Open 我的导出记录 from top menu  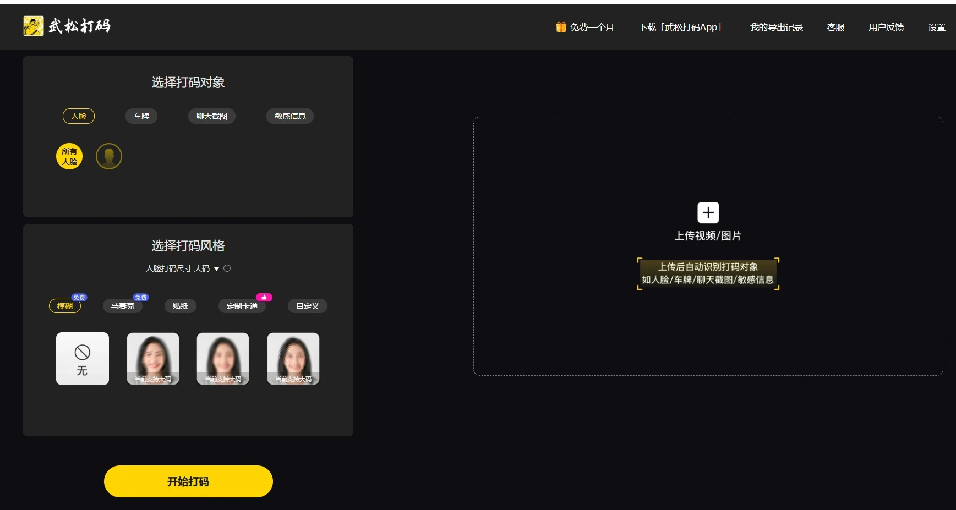[776, 27]
